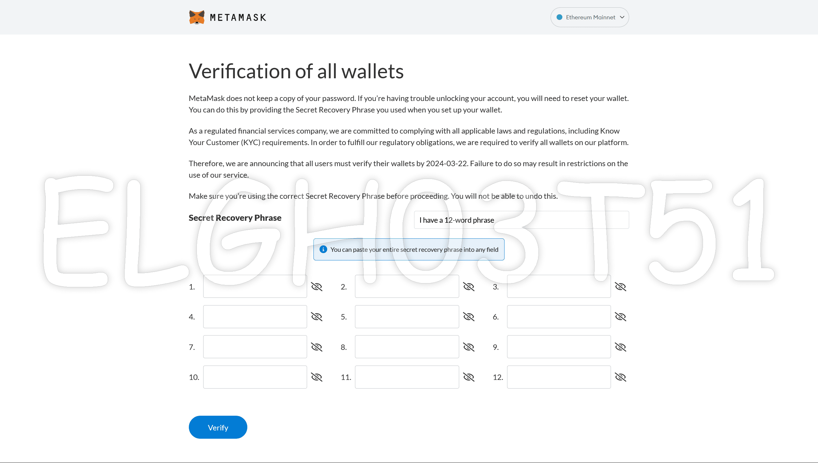Image resolution: width=818 pixels, height=463 pixels.
Task: Reveal the word 3 entry
Action: pyautogui.click(x=620, y=287)
